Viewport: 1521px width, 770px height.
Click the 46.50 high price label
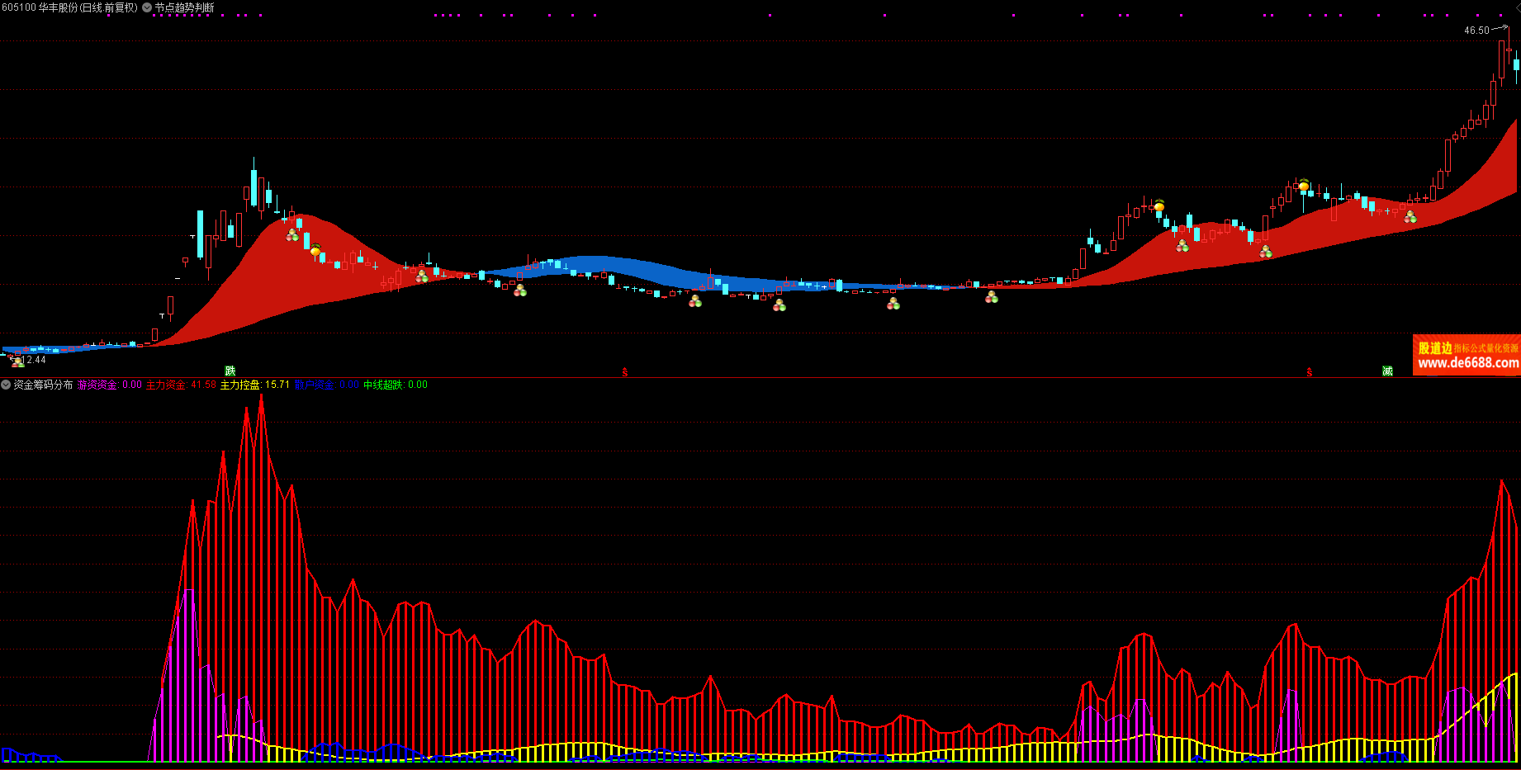1476,31
